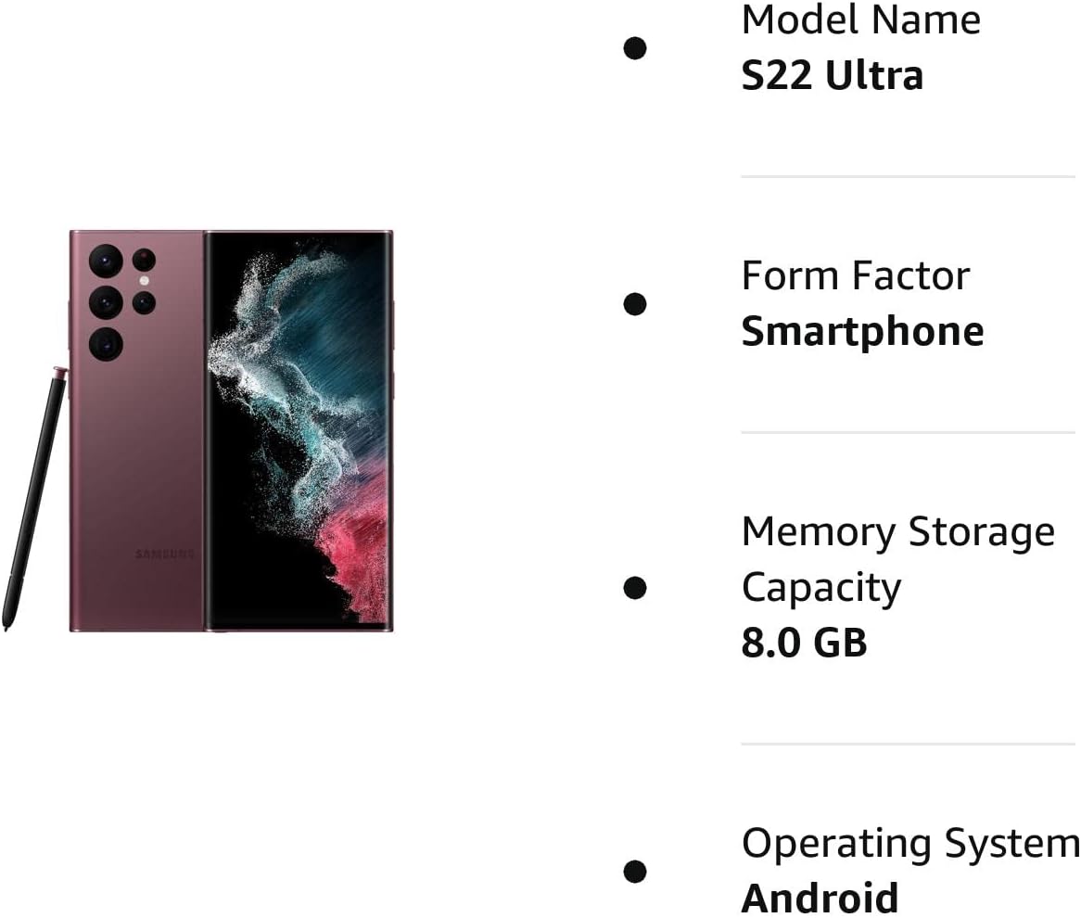
Task: Click the small top-right camera sensor
Action: click(x=144, y=260)
